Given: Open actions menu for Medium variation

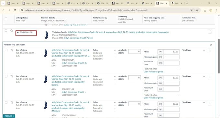Looking at the screenshot, I should tap(210, 103).
